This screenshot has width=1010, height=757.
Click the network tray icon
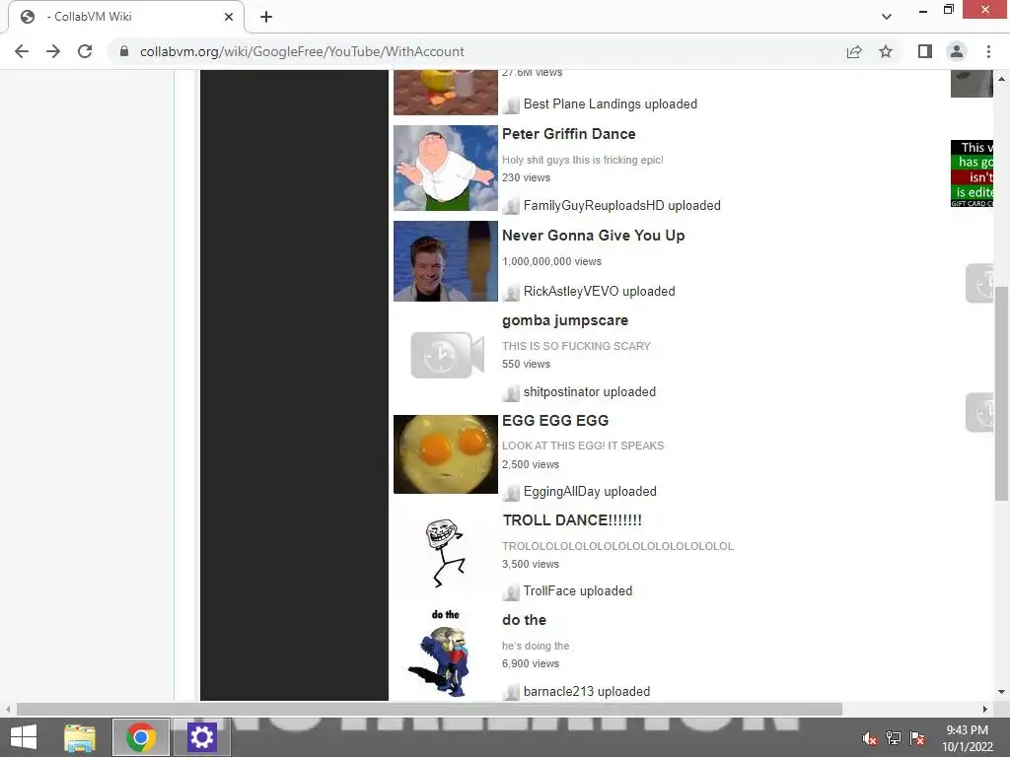click(x=894, y=738)
